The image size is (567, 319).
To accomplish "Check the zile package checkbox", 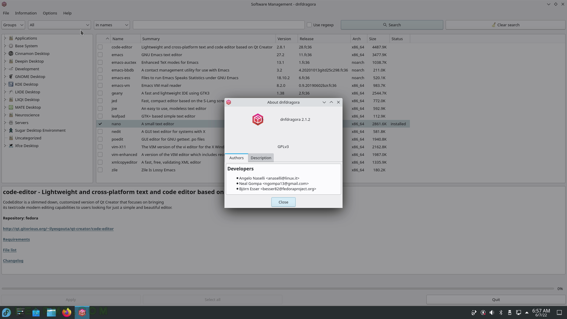I will click(x=100, y=170).
